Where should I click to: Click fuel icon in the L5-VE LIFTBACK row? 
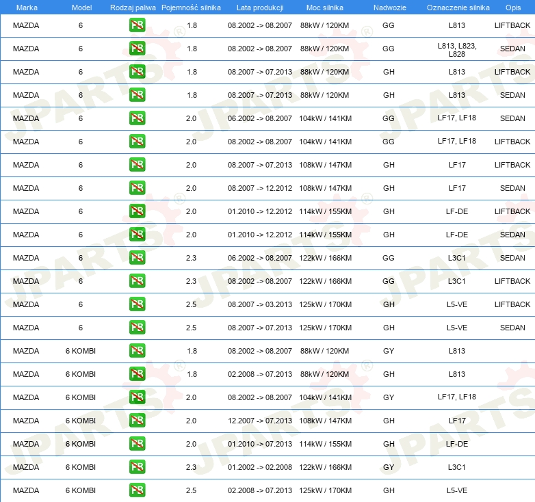[x=137, y=304]
